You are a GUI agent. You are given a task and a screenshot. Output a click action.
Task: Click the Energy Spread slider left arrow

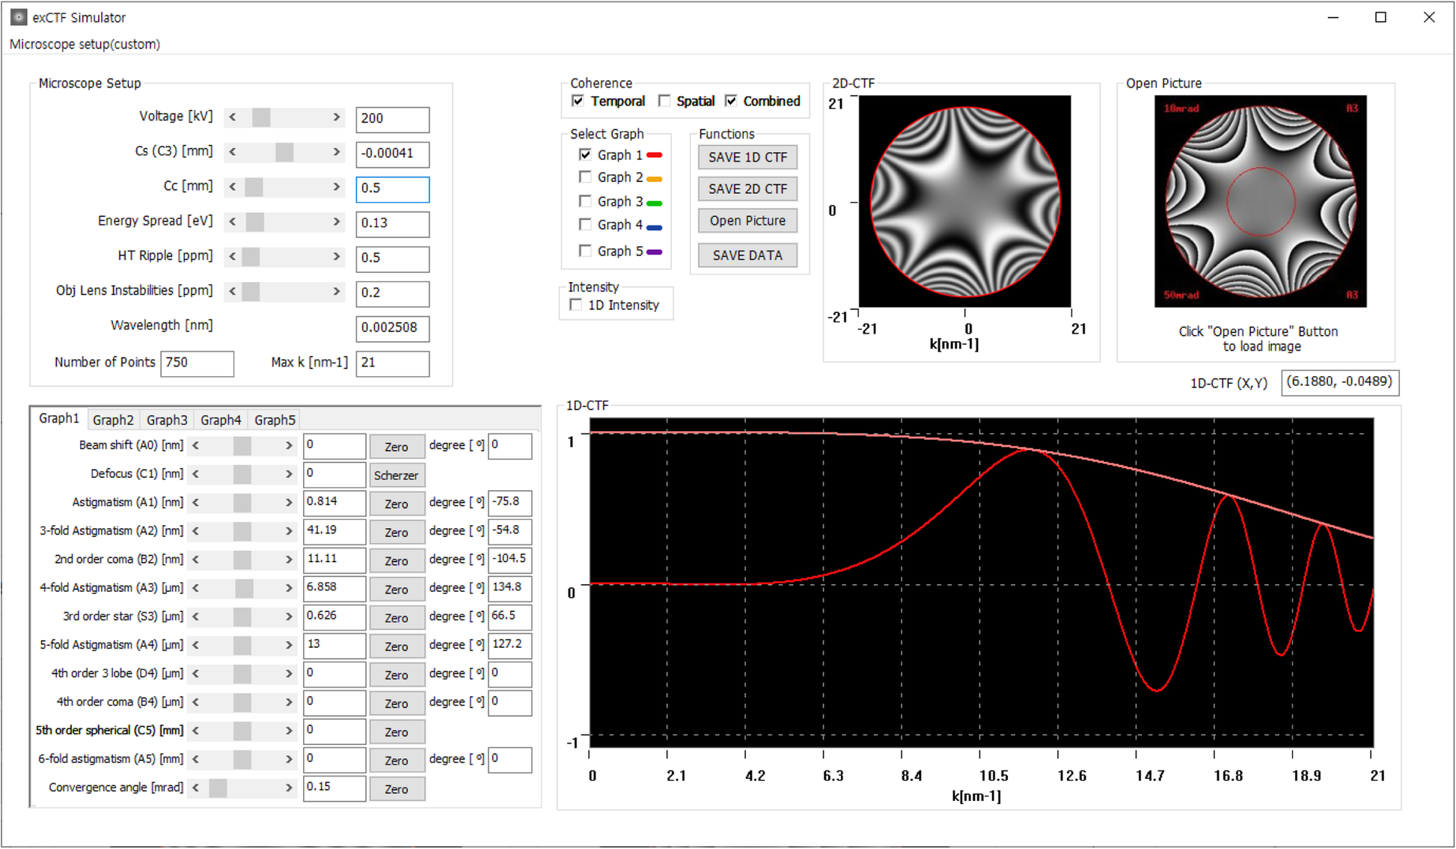tap(233, 221)
